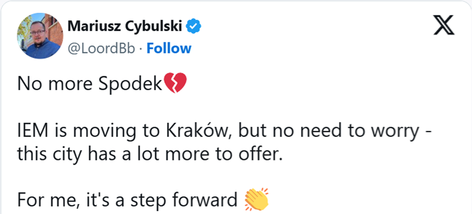Open the @LoordBb handle link
Screen dimensions: 472x214
[101, 49]
